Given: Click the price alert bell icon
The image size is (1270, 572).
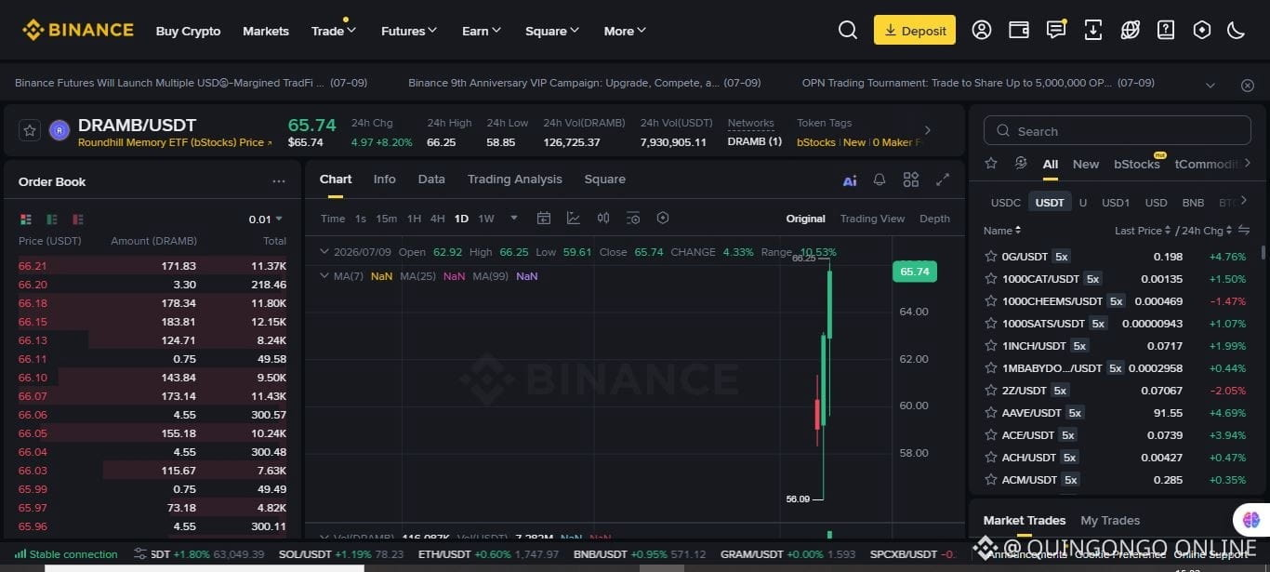Looking at the screenshot, I should pyautogui.click(x=880, y=180).
